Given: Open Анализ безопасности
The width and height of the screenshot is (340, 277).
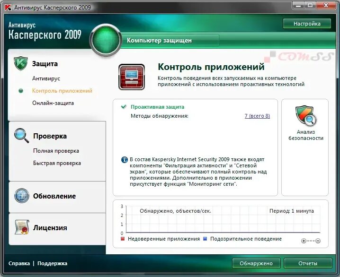Looking at the screenshot, I should click(x=306, y=135).
